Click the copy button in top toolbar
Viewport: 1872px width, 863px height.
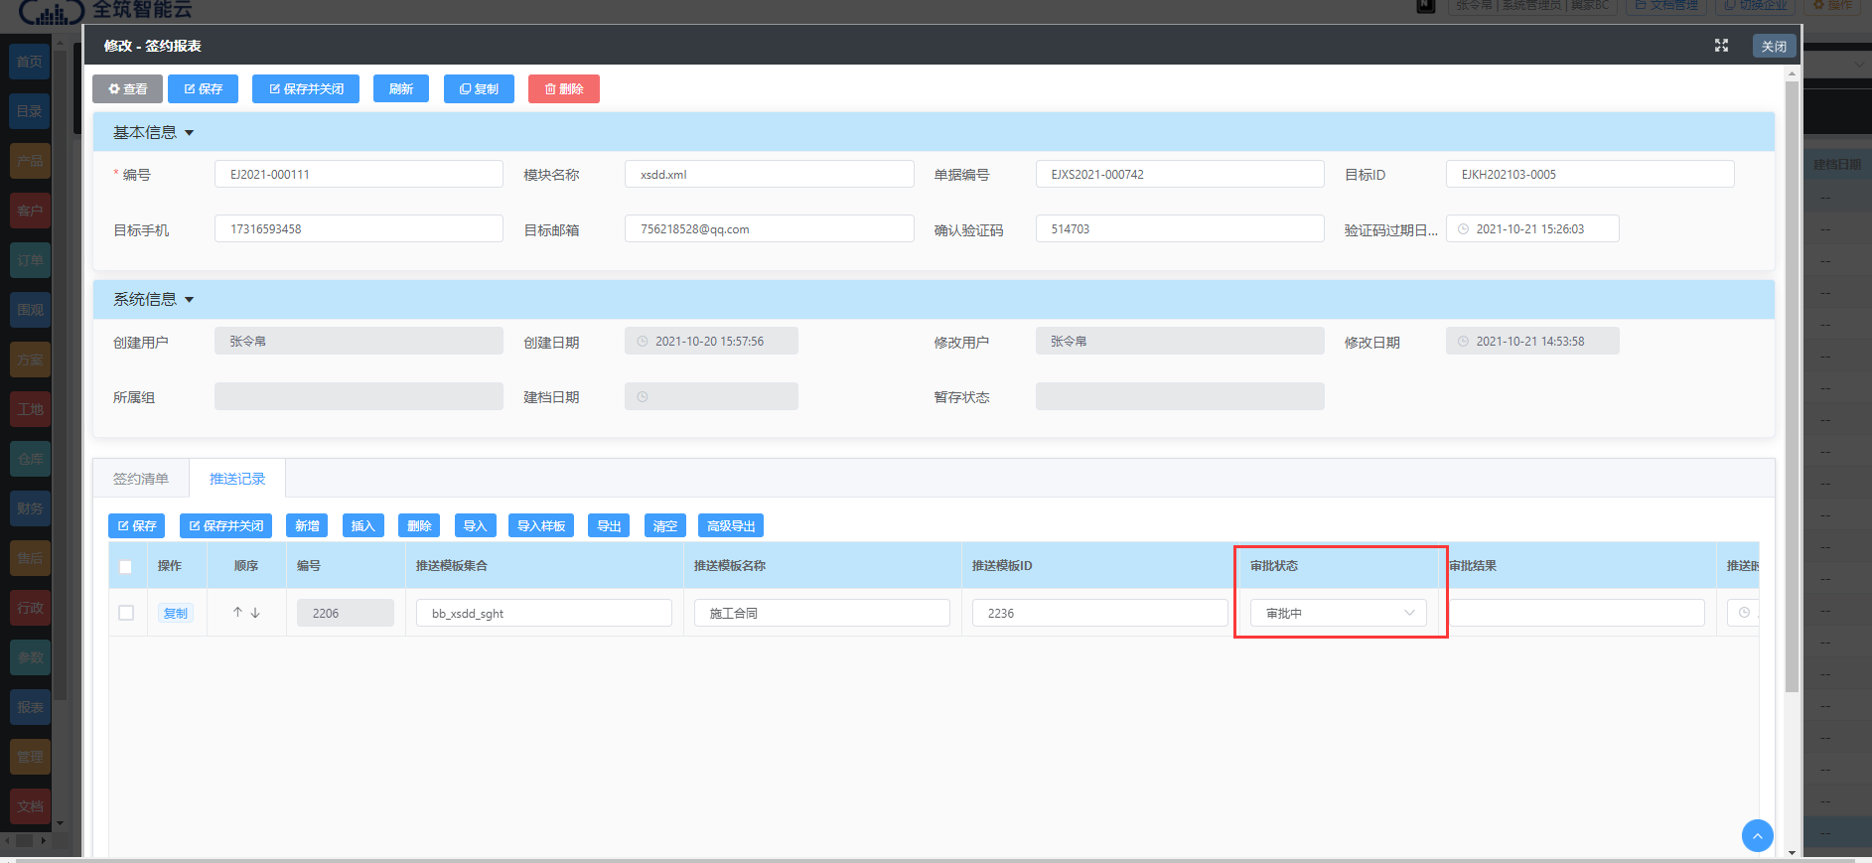pyautogui.click(x=479, y=89)
